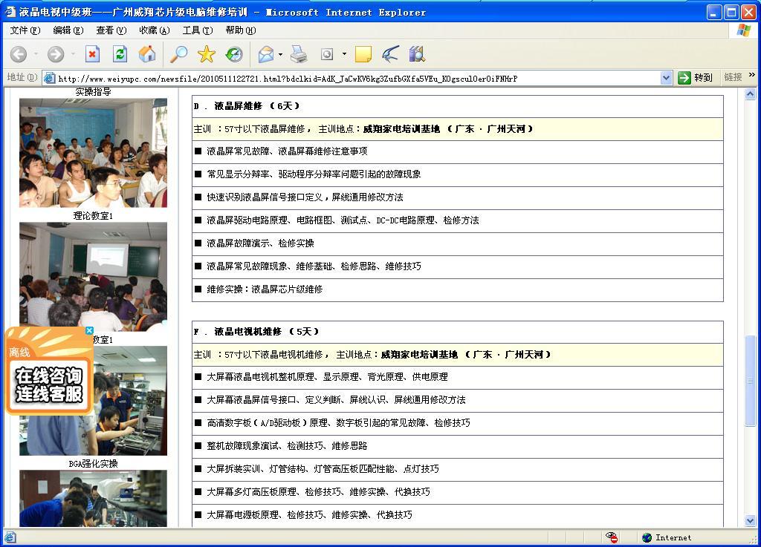Expand the Back button history arrow
761x547 pixels.
click(x=35, y=54)
